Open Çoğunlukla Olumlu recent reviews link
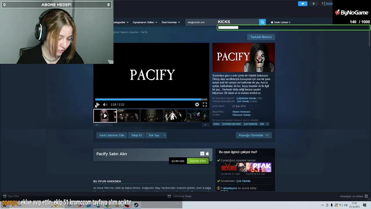371x209 pixels. [246, 98]
